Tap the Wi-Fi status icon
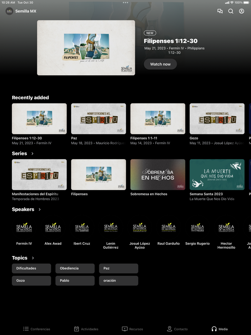The width and height of the screenshot is (251, 335). [x=232, y=3]
